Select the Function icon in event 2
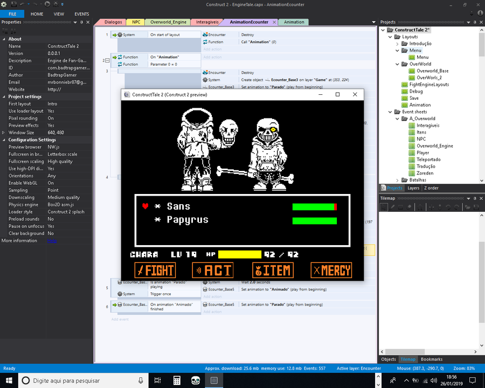This screenshot has height=388, width=485. click(x=120, y=57)
